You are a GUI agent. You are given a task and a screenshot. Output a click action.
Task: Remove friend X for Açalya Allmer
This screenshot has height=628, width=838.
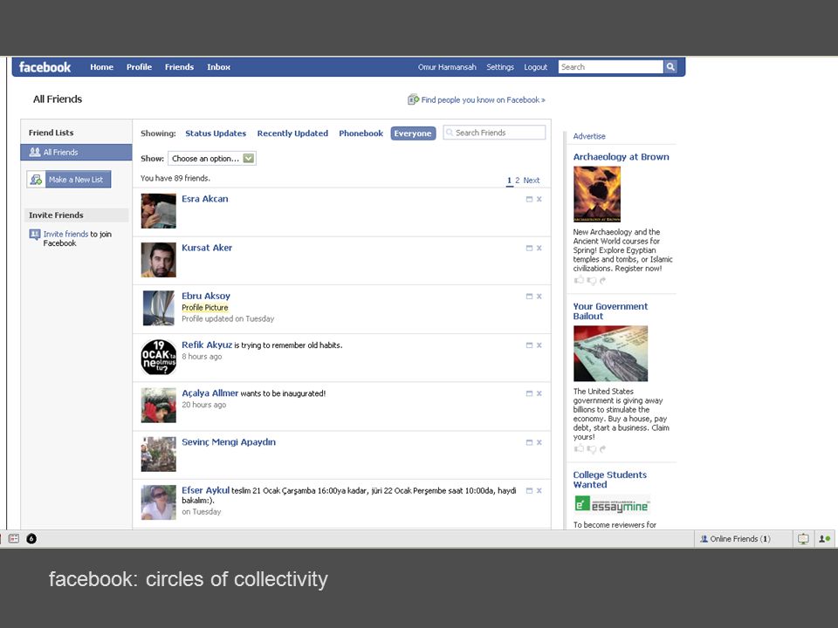point(539,393)
